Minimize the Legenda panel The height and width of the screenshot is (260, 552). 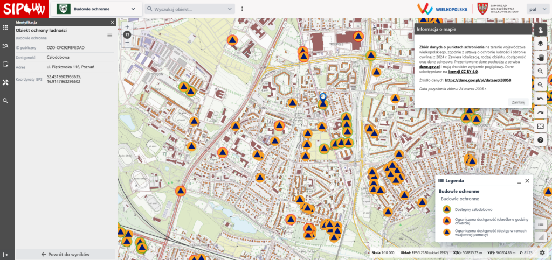click(x=516, y=181)
